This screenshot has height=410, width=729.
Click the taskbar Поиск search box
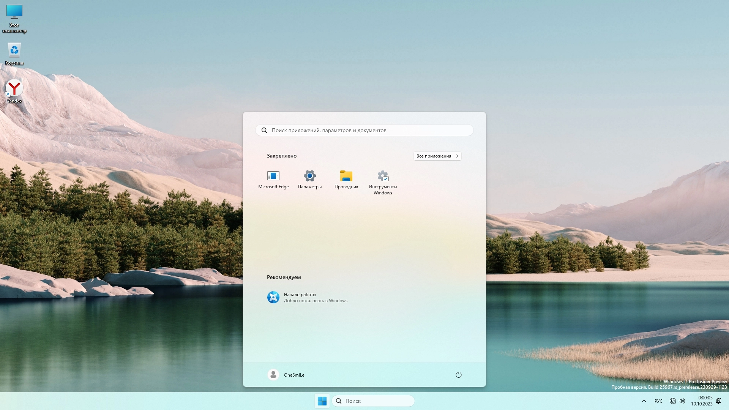373,401
